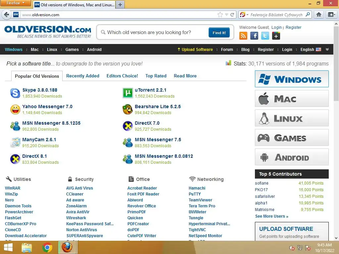Screen dimensions: 339x254
Task: Click the Upload Software link
Action: coord(195,50)
